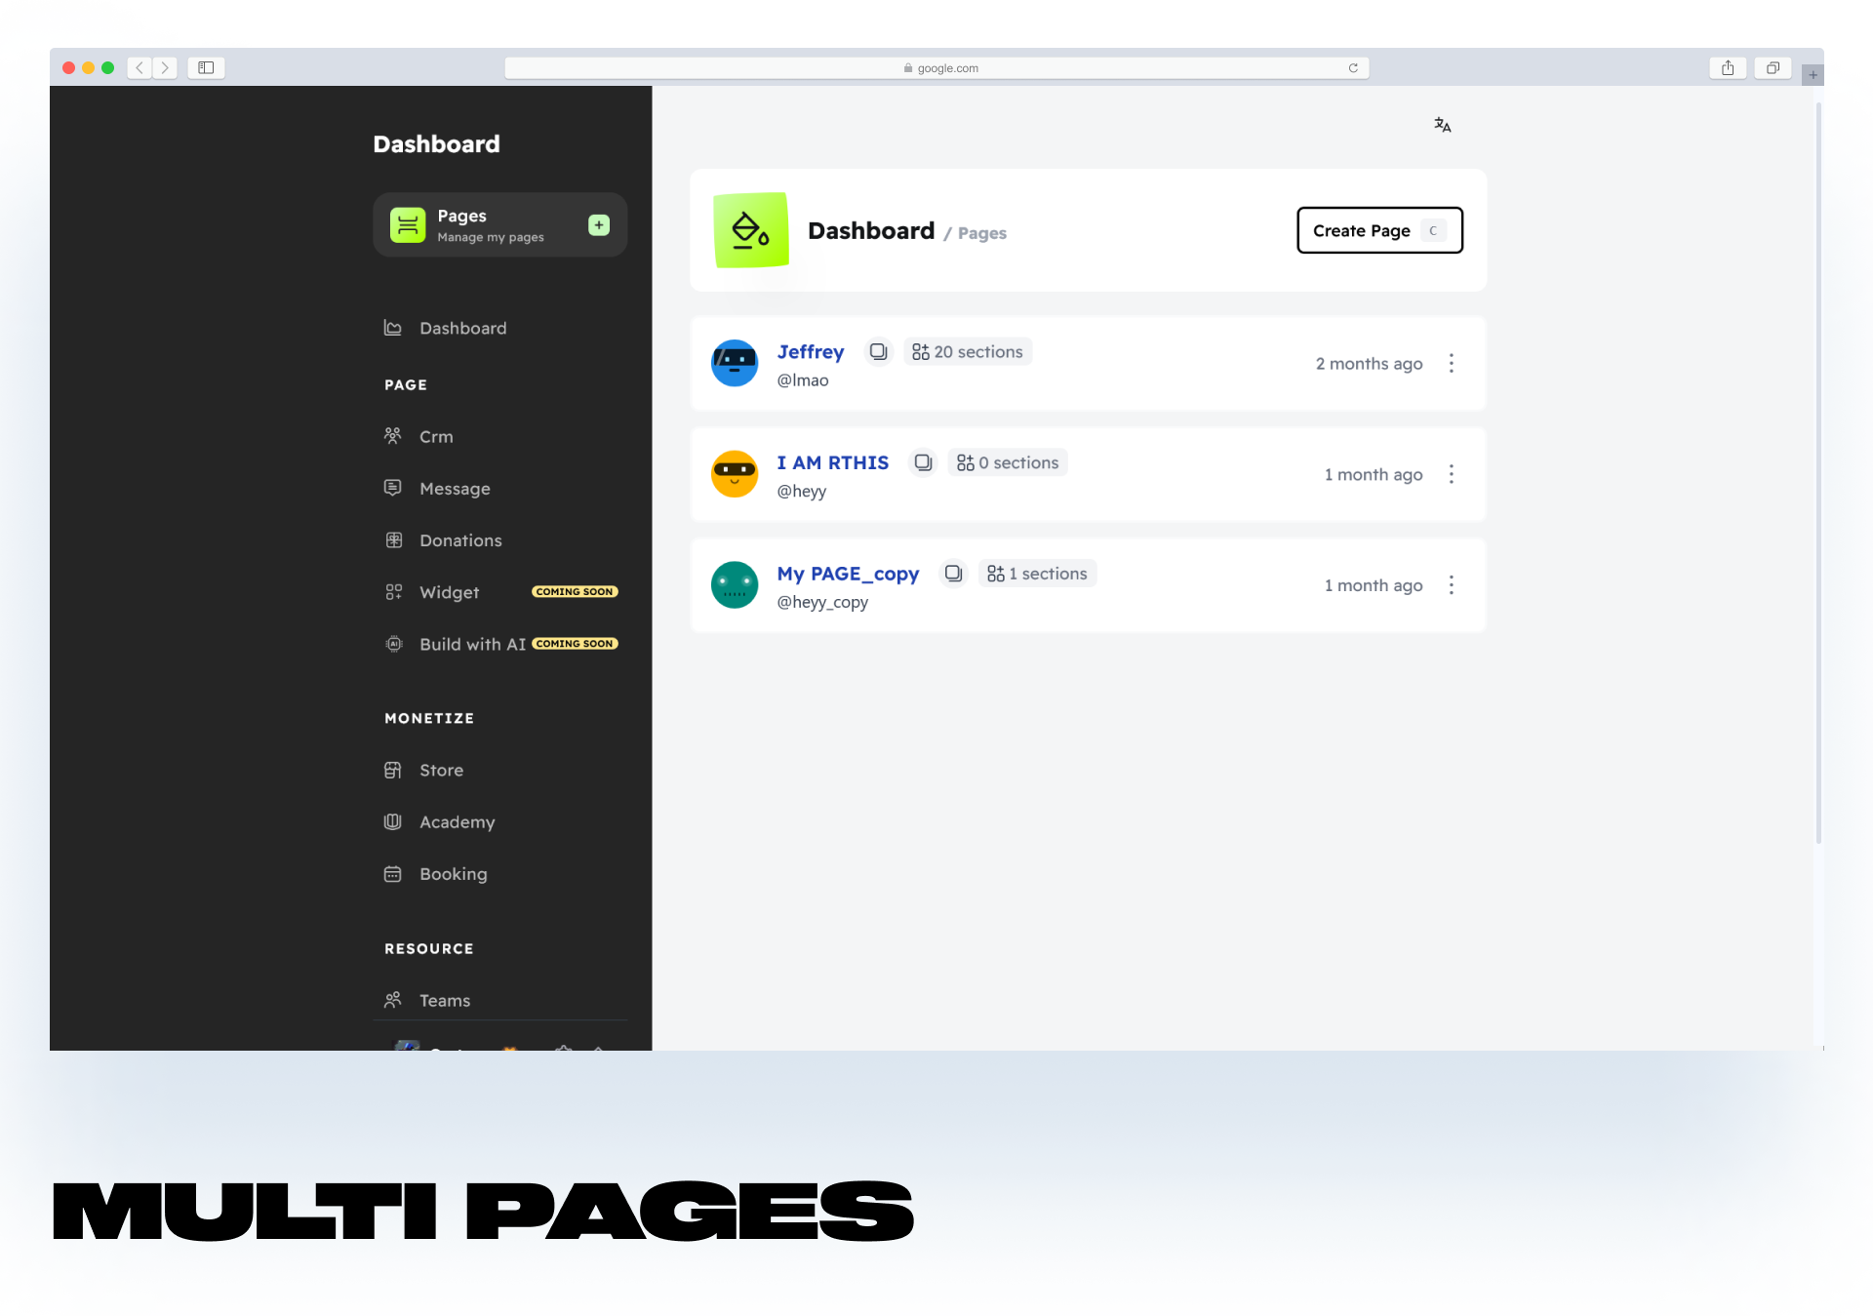Click Academy menu item under Monetize
The image size is (1873, 1316).
(x=456, y=821)
